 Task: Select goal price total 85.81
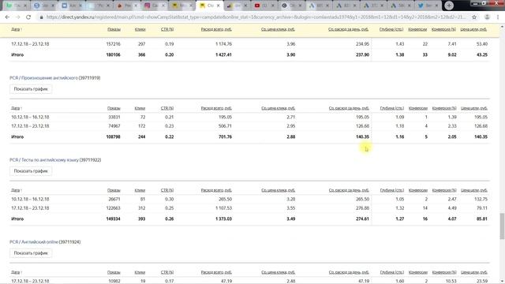(x=482, y=219)
